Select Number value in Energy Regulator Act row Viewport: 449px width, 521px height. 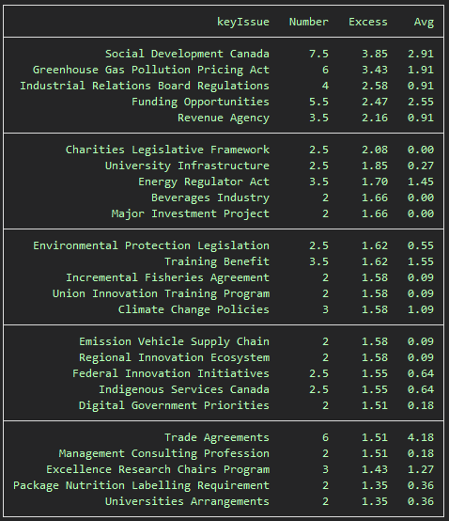[x=318, y=182]
